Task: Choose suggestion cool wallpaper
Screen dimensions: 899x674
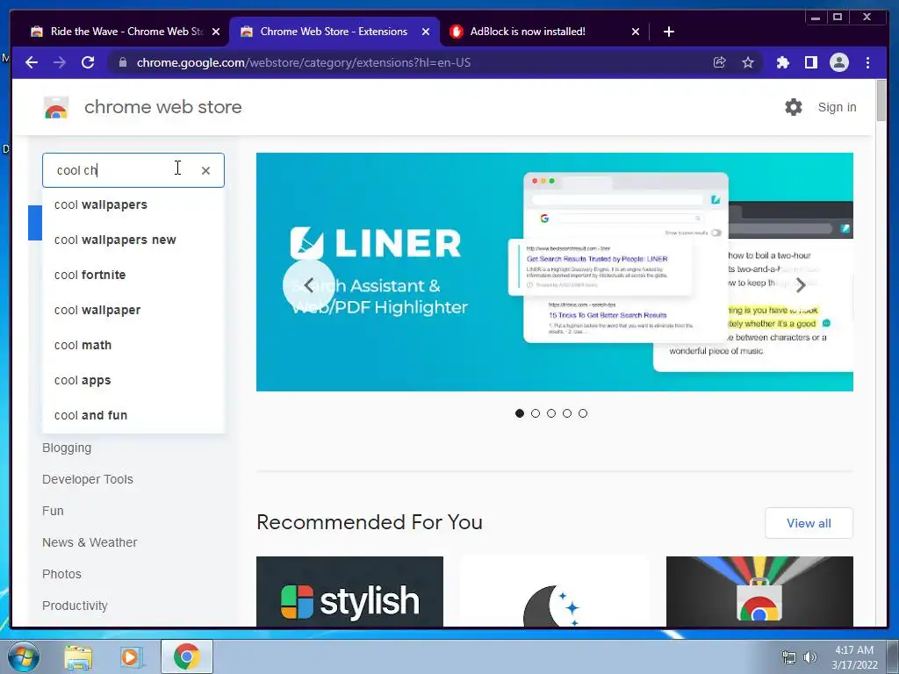Action: (x=133, y=310)
